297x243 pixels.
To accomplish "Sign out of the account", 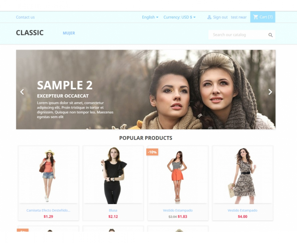I will 220,17.
